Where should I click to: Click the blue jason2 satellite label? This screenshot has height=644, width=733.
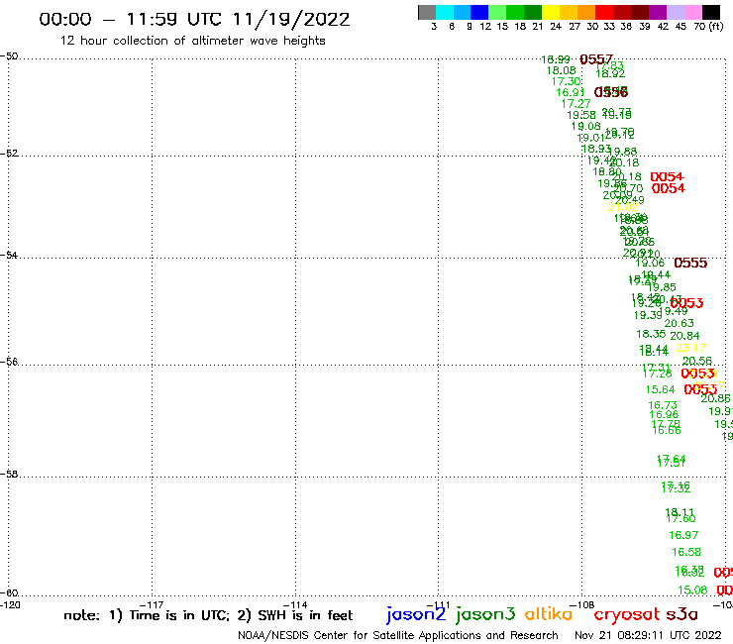[x=416, y=614]
